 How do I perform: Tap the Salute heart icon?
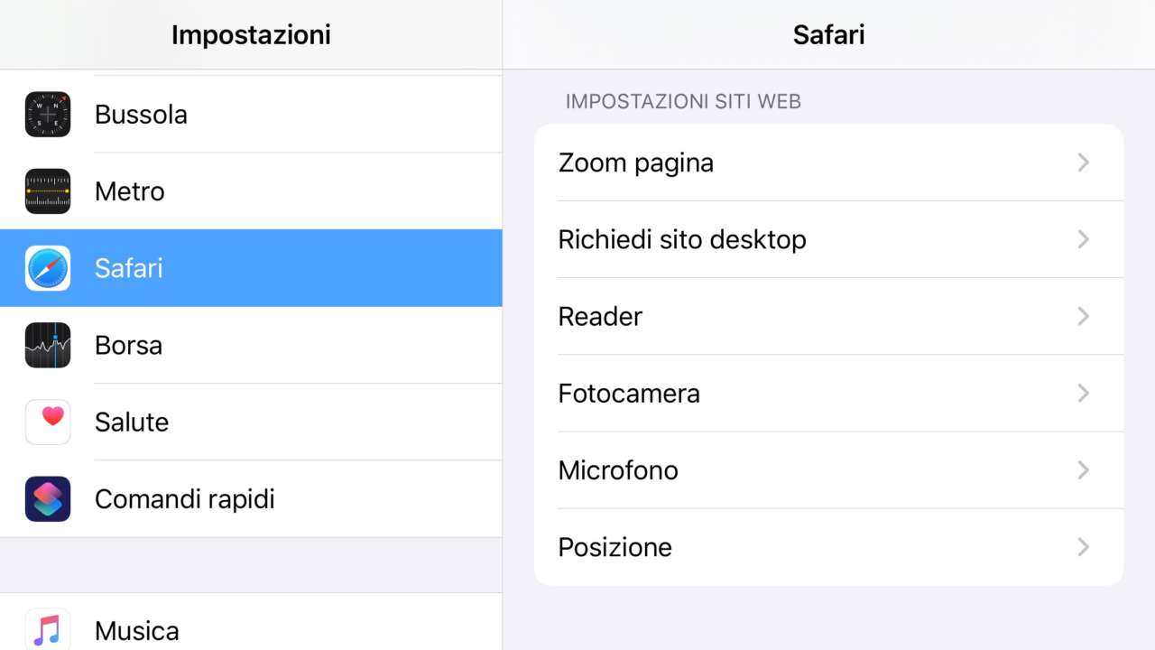pyautogui.click(x=48, y=422)
